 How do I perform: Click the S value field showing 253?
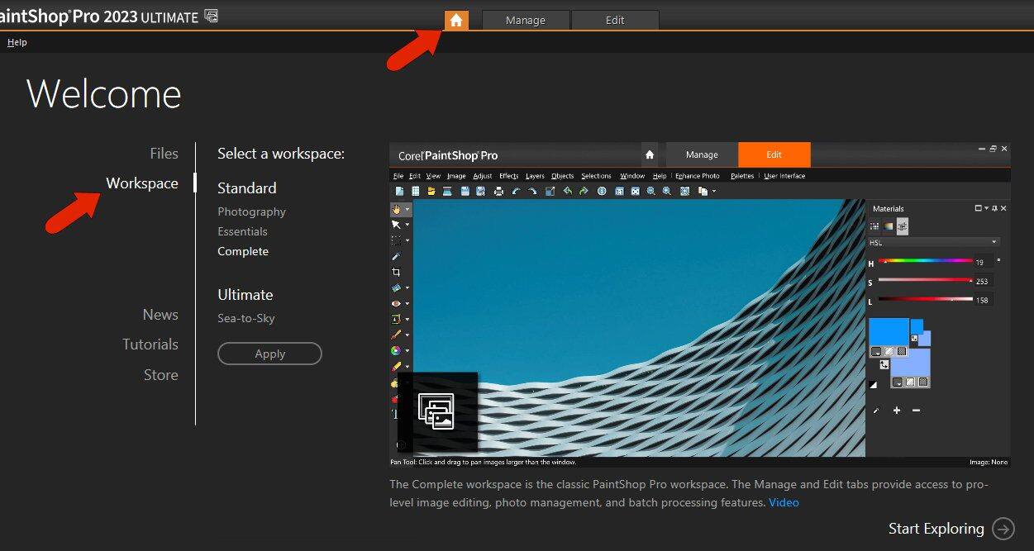984,281
